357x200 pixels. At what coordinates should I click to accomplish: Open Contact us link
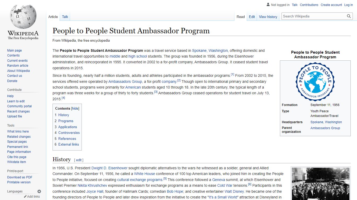point(15,76)
